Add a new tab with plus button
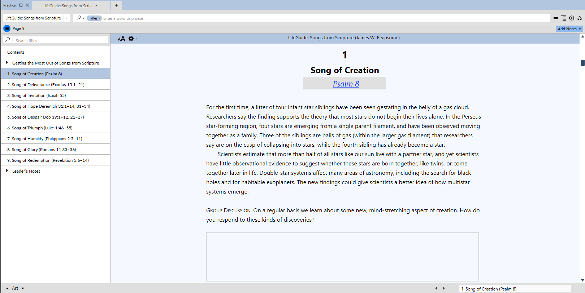585x293 pixels. pos(117,6)
